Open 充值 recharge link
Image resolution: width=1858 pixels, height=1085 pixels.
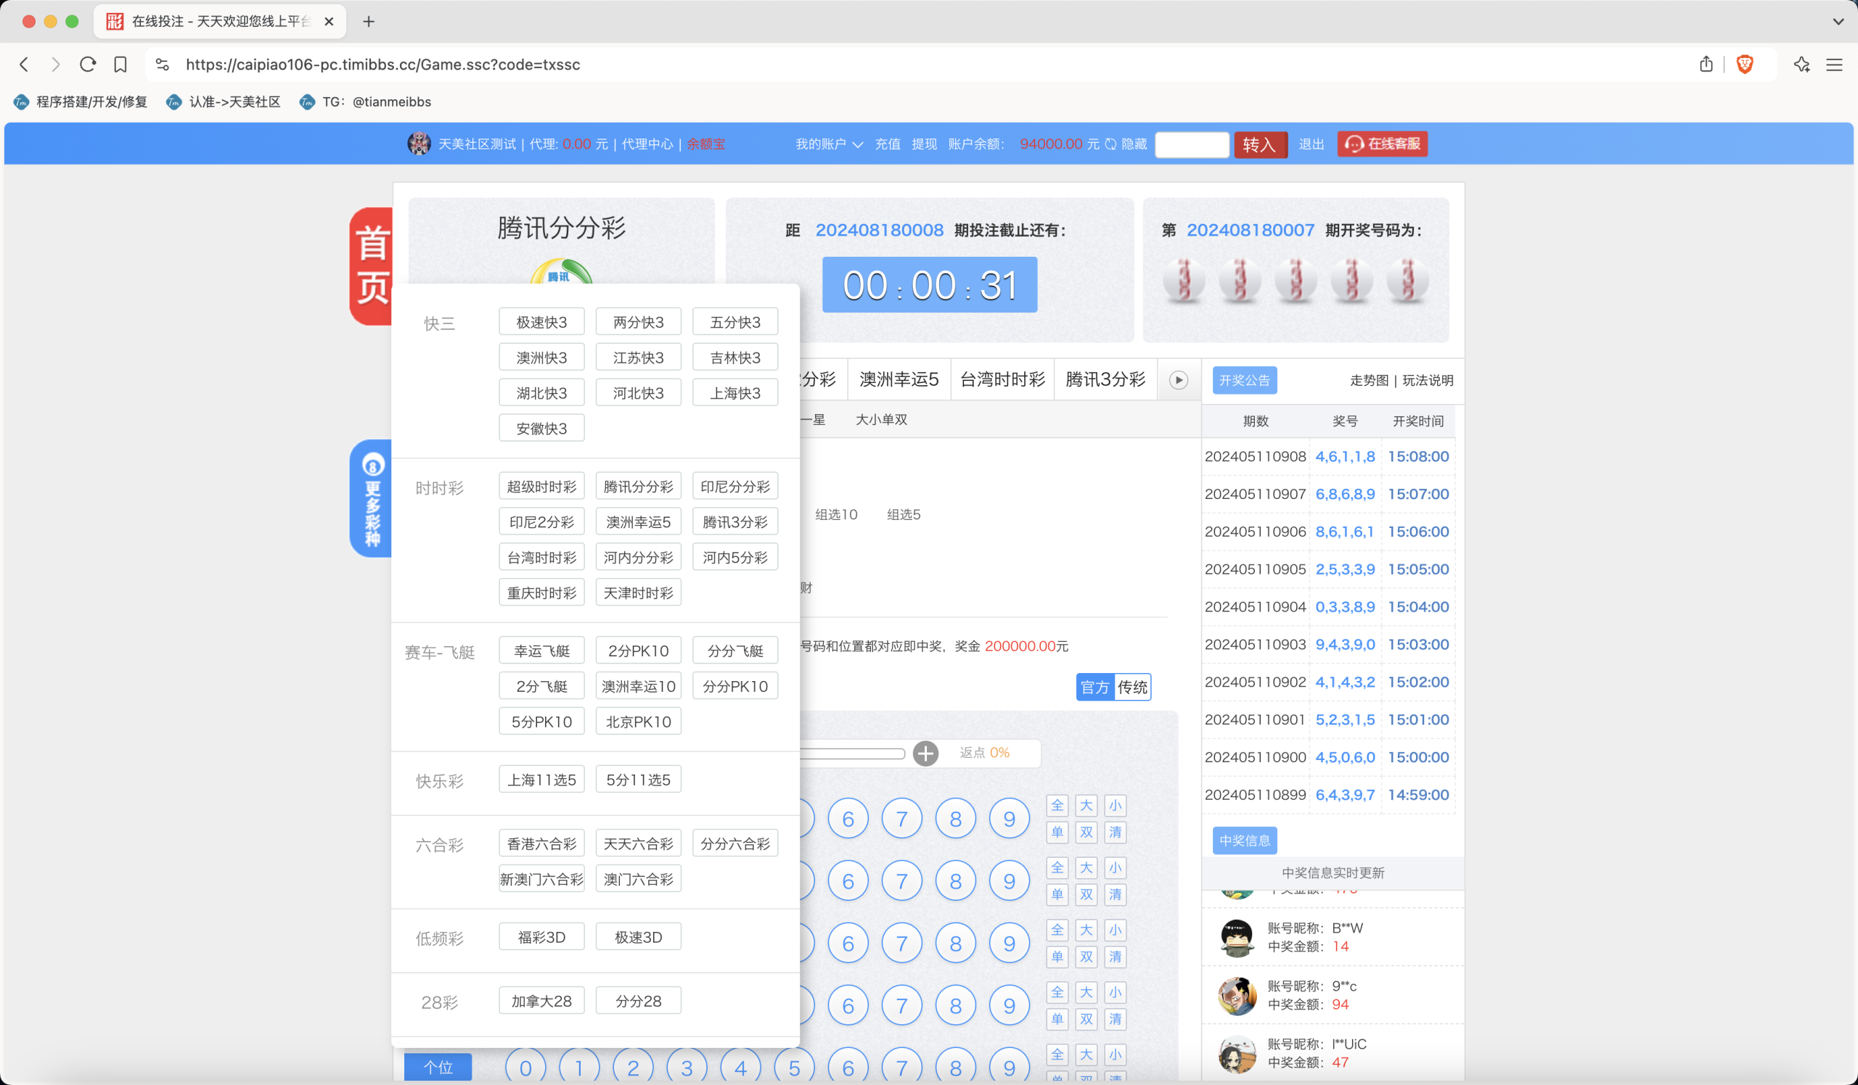point(888,144)
